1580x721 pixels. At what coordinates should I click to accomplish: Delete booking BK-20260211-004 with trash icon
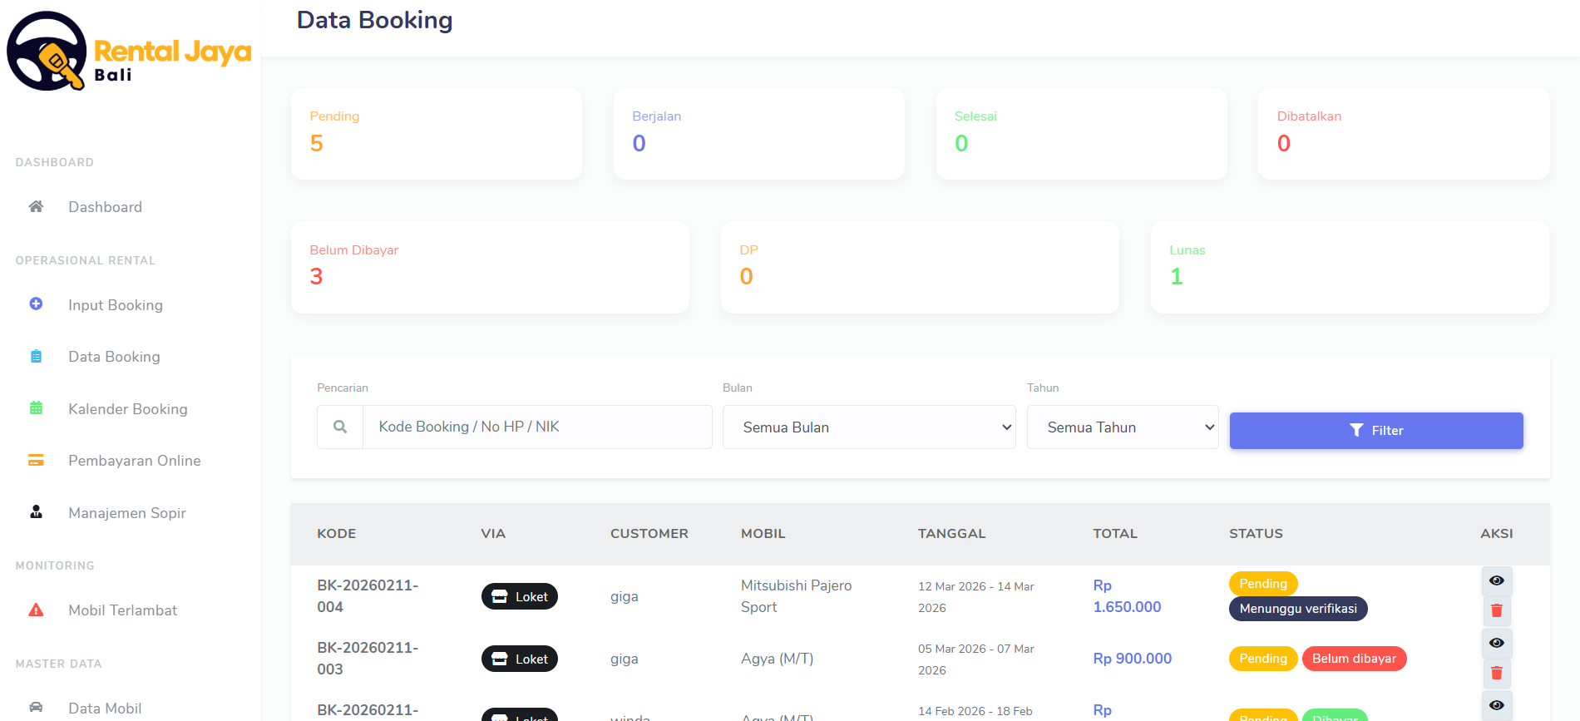1496,611
